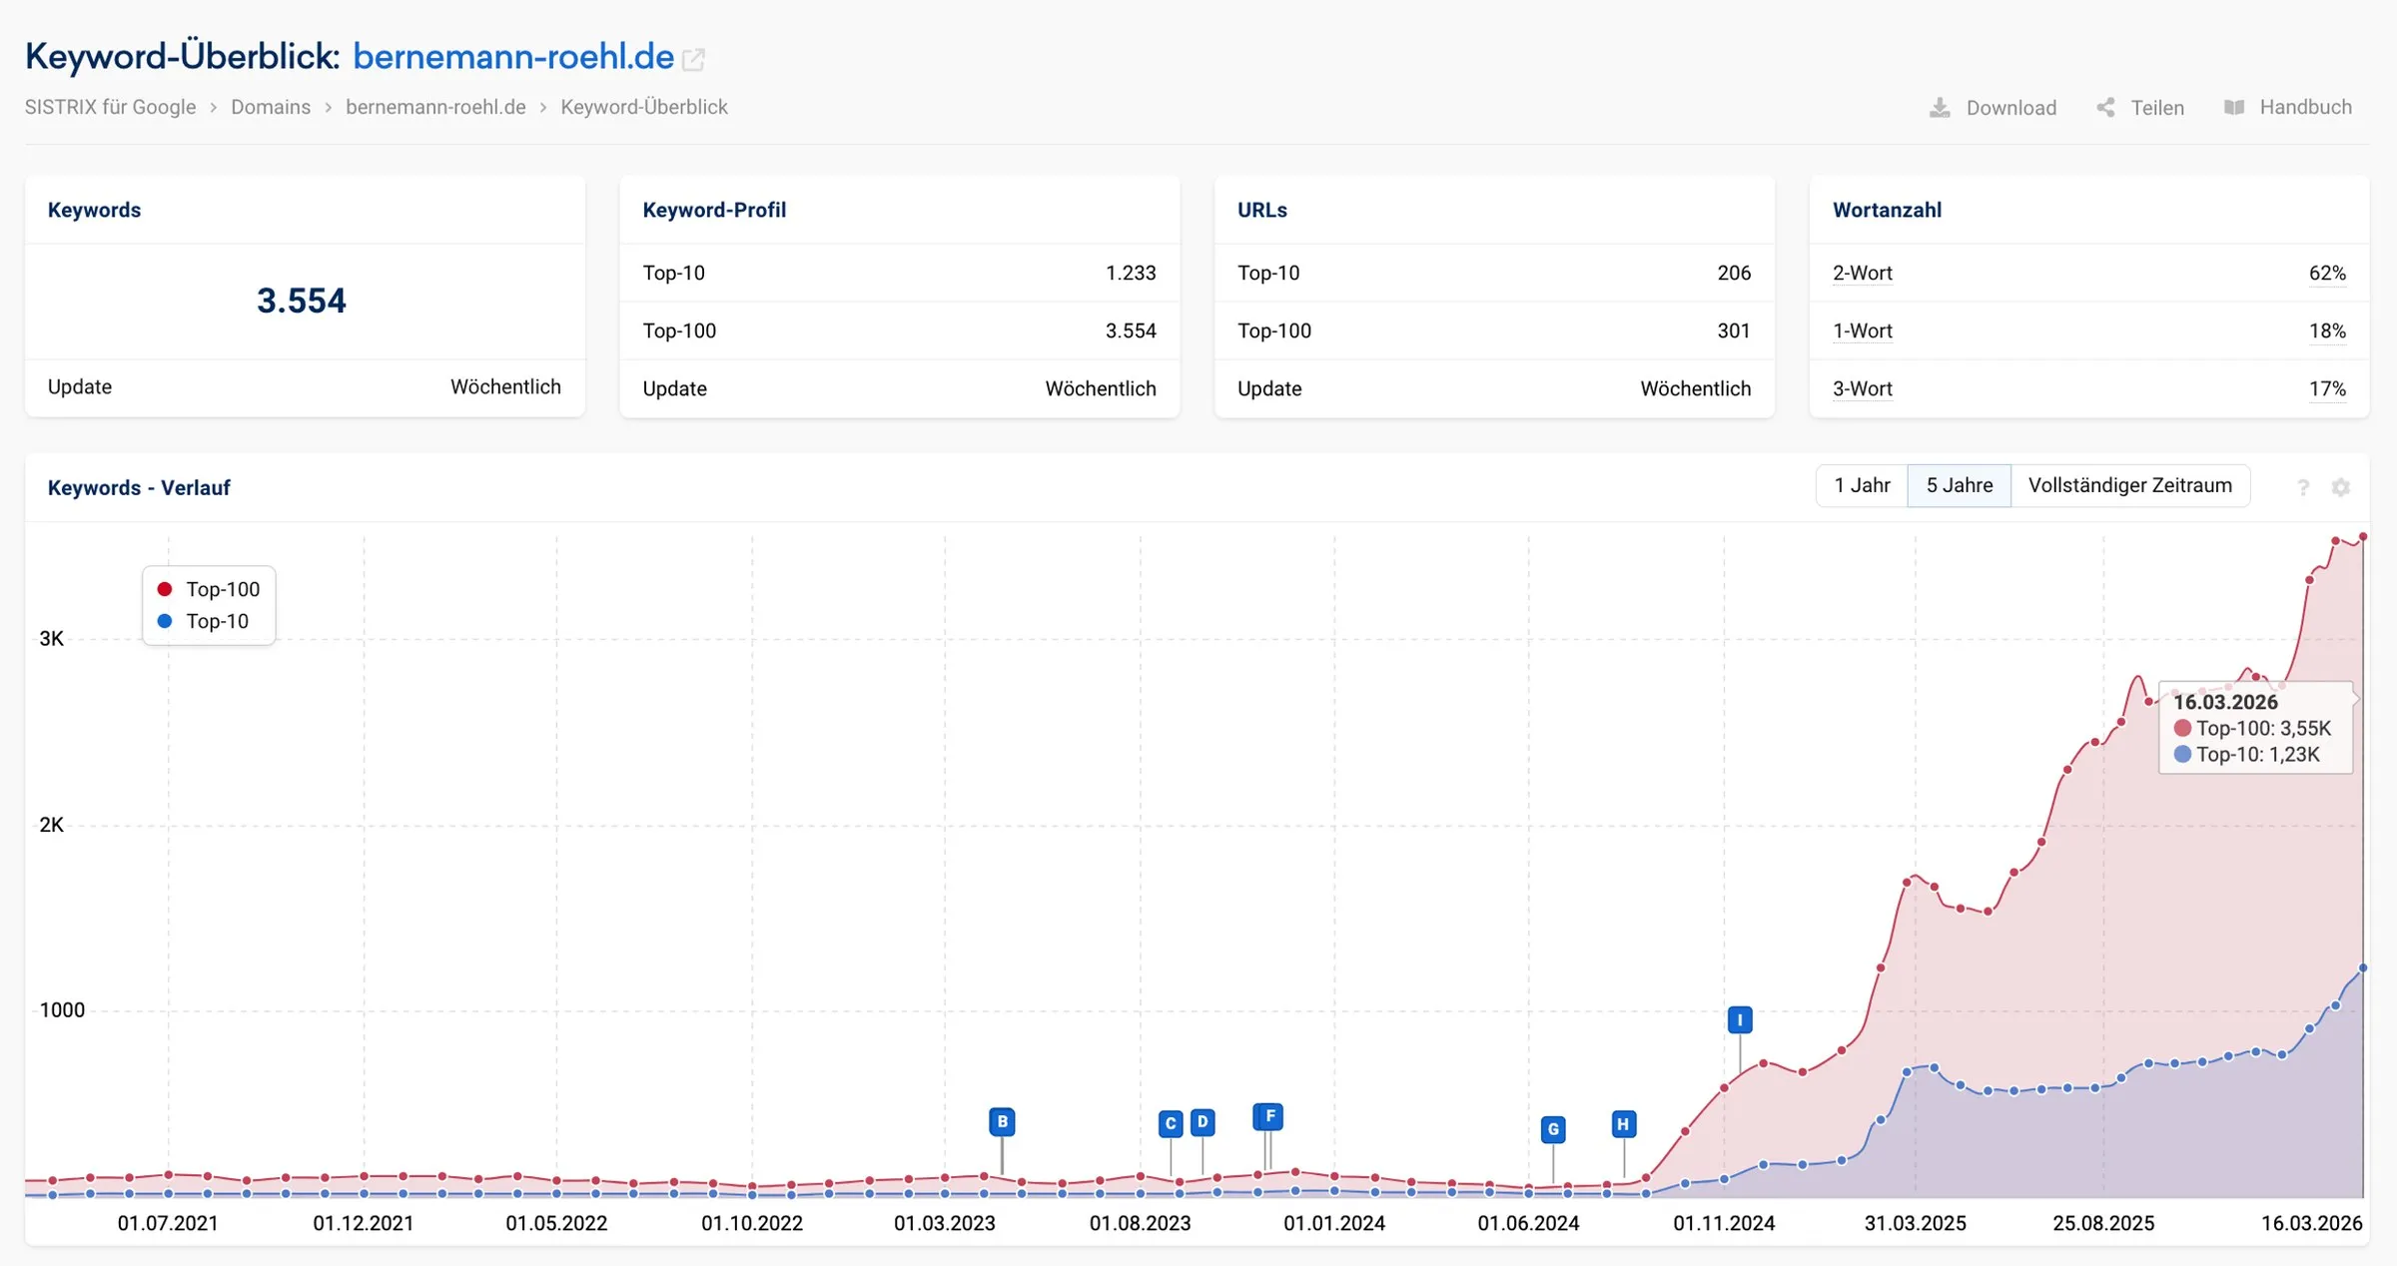2397x1266 pixels.
Task: Select event pin I on chart
Action: point(1740,1019)
